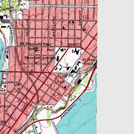Image resolution: width=134 pixels, height=134 pixels.
Task: Select the "Riverside" label at top left
Action: click(x=7, y=9)
